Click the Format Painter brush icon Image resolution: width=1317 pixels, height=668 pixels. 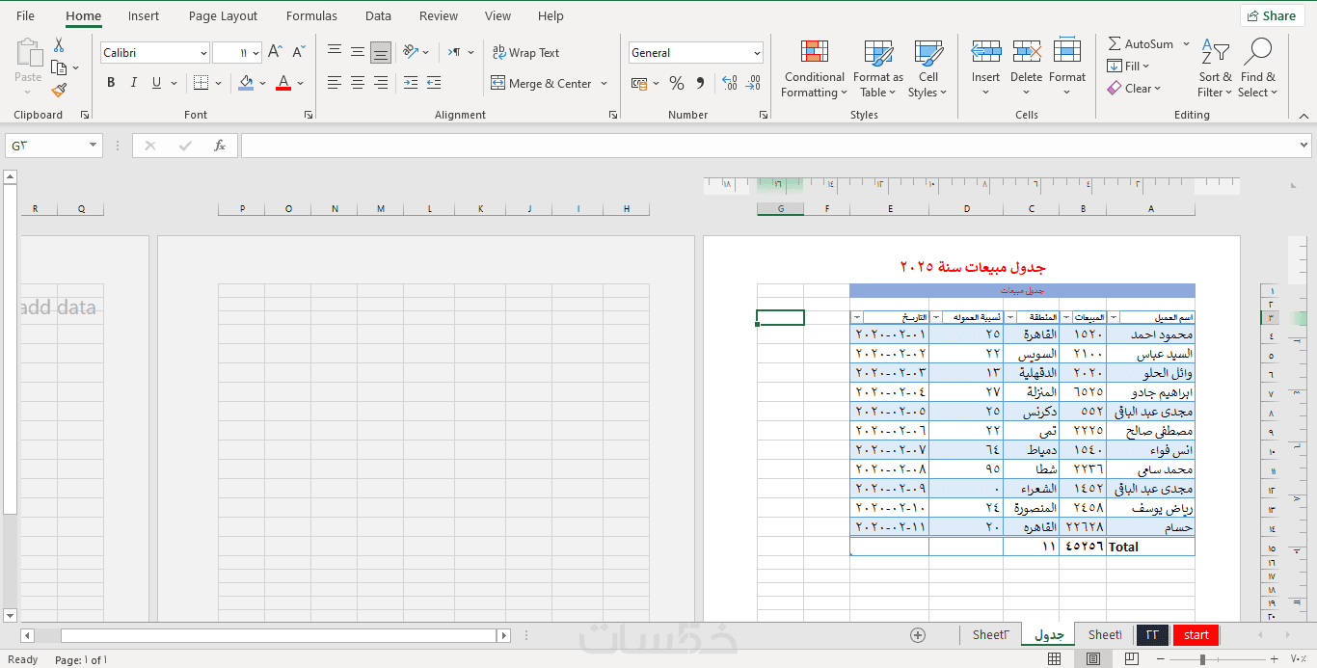pyautogui.click(x=59, y=90)
